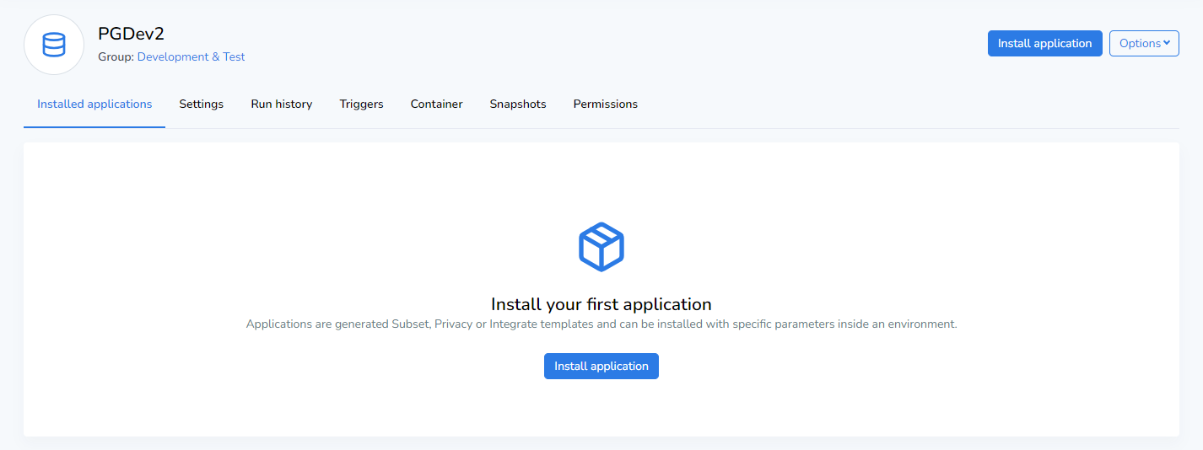Open the Options dropdown menu
1203x450 pixels.
point(1143,44)
